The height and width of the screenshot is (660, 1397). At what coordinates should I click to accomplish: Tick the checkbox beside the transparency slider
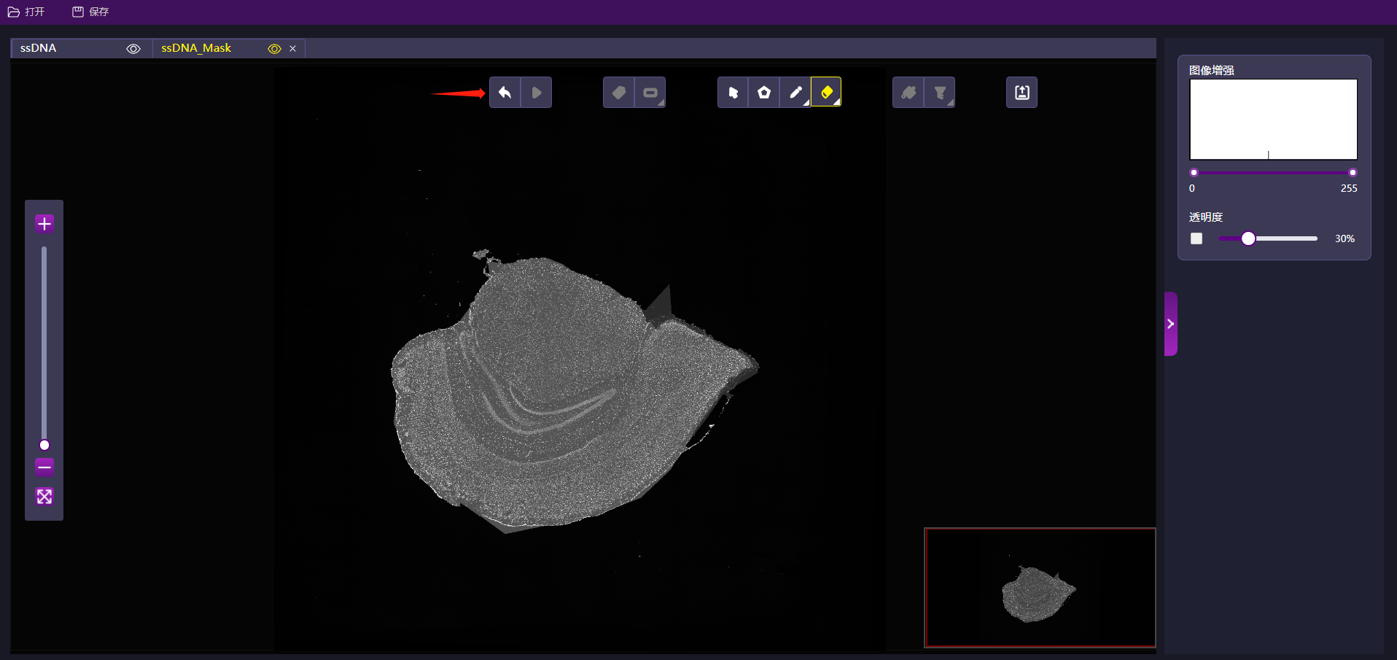1196,238
